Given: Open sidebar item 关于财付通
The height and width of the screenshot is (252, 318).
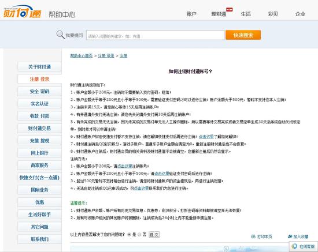Looking at the screenshot, I should pos(39,67).
